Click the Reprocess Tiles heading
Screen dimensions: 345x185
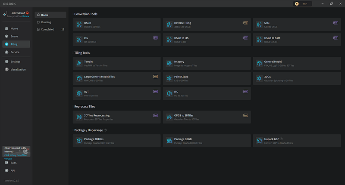pos(85,107)
